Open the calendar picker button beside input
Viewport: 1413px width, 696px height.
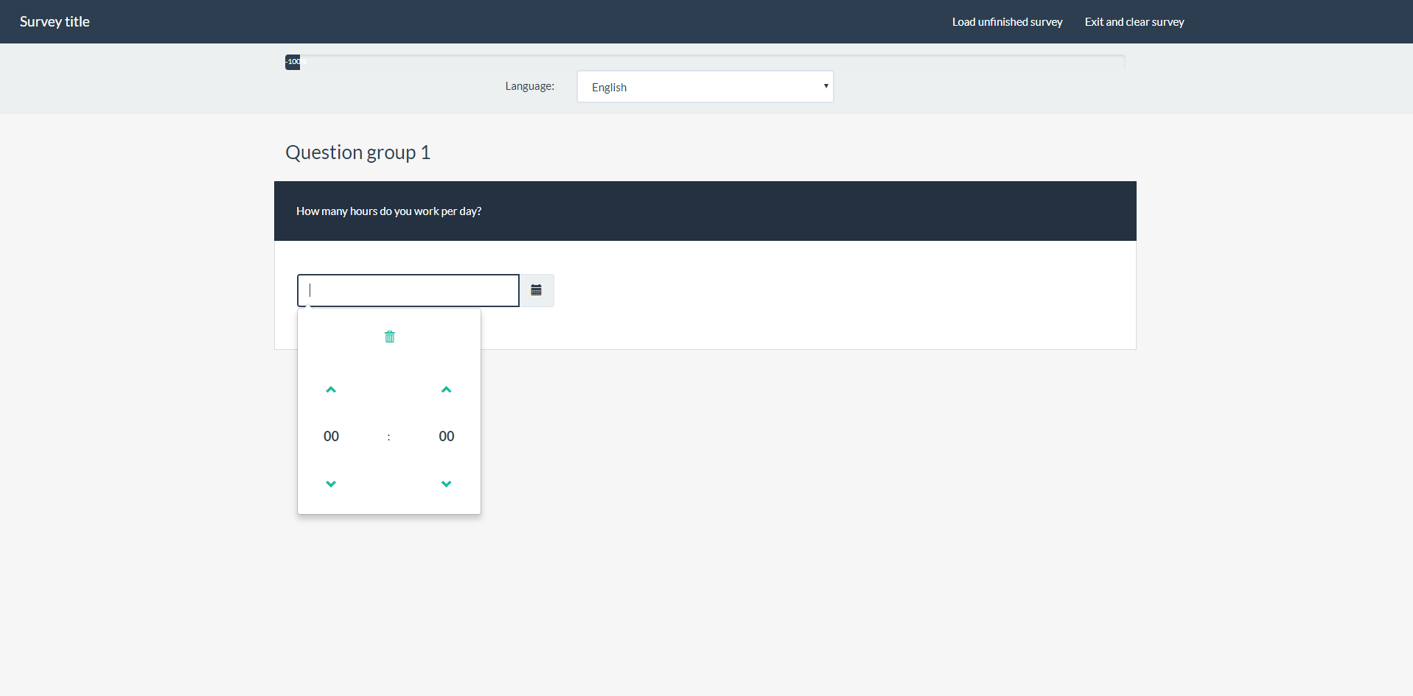tap(537, 290)
